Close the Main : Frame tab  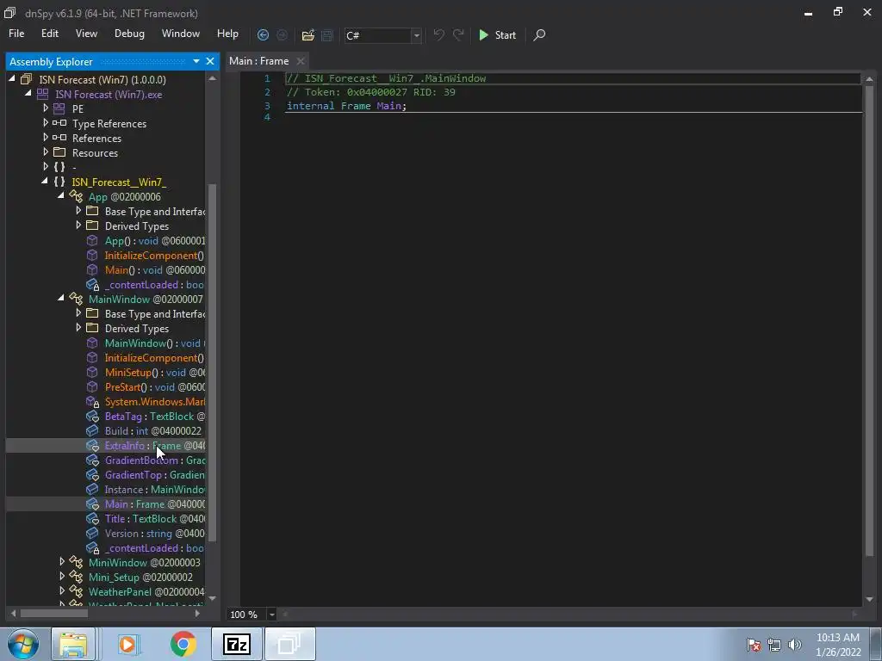pos(301,61)
